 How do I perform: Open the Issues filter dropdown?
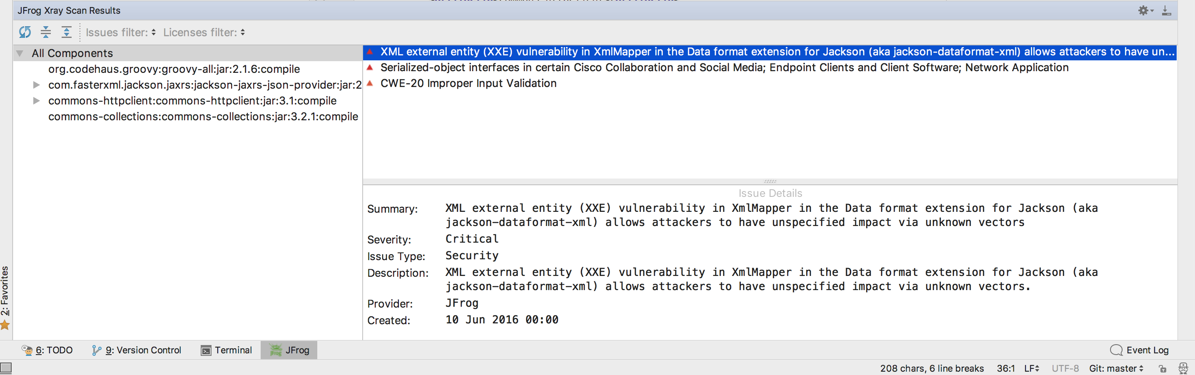121,32
